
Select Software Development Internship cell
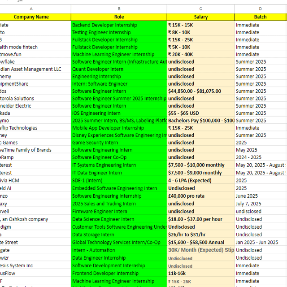[x=119, y=265]
